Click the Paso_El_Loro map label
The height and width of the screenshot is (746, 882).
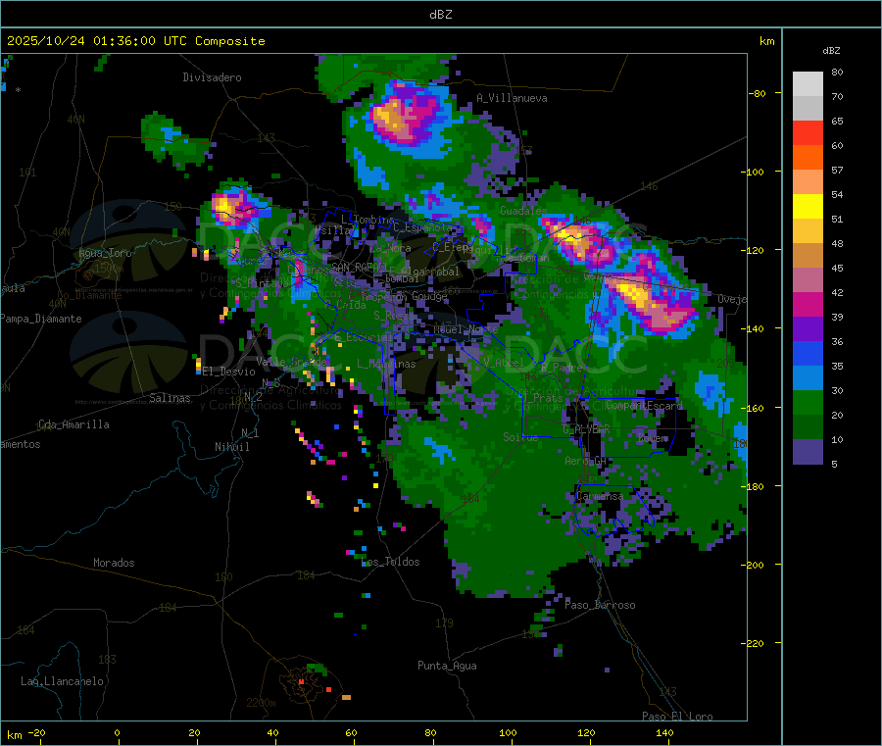click(x=678, y=717)
